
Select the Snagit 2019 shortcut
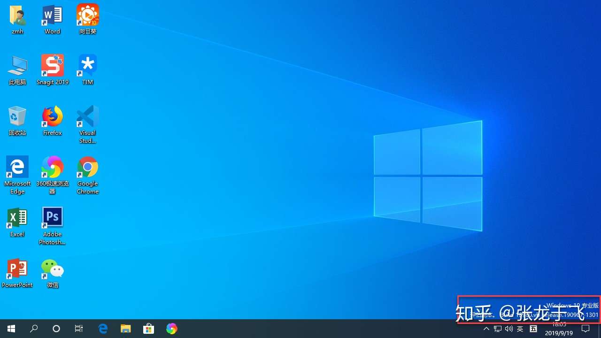pyautogui.click(x=52, y=70)
